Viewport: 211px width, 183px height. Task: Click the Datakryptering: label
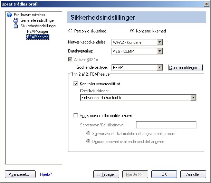point(80,51)
